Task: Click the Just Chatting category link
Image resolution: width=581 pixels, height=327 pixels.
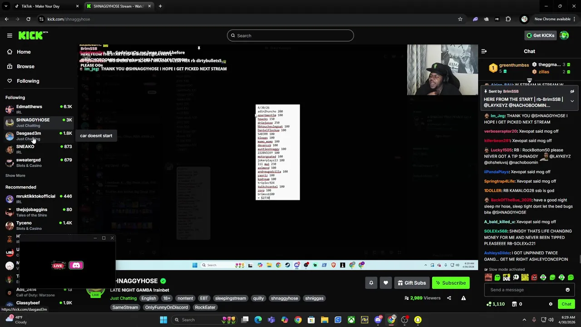Action: (x=123, y=298)
